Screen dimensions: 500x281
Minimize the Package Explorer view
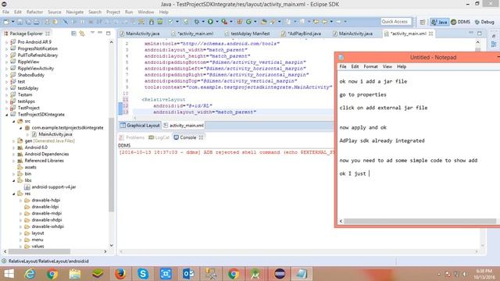click(100, 33)
